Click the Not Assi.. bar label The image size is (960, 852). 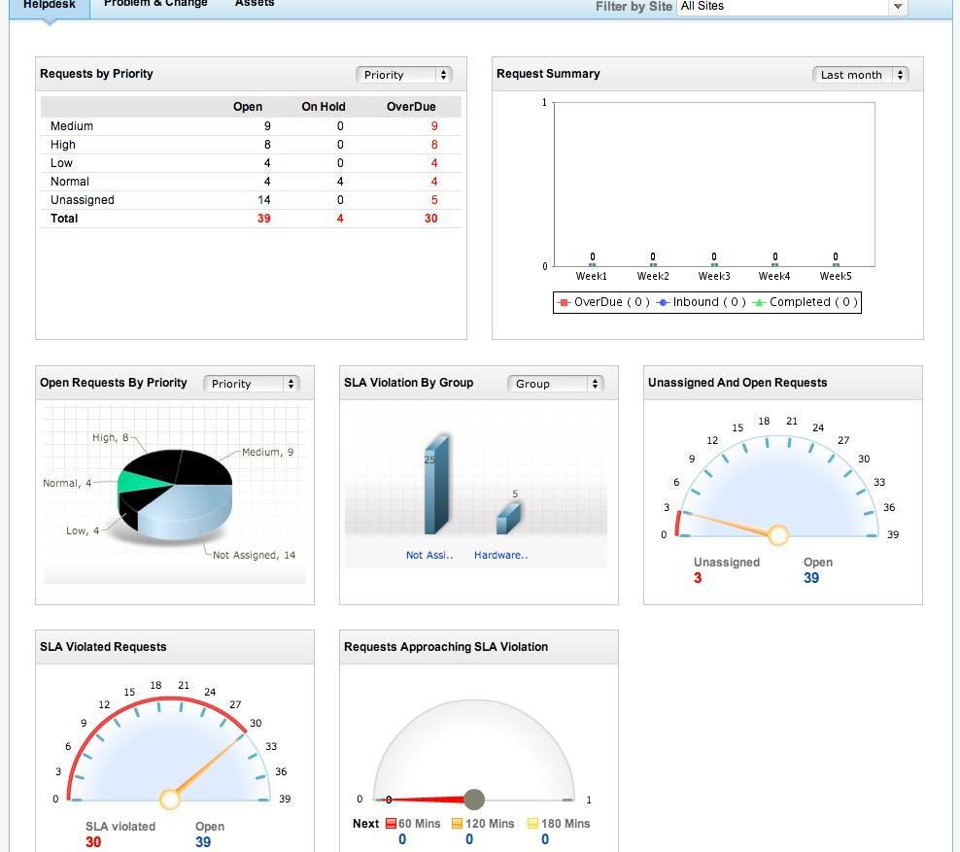pos(429,555)
